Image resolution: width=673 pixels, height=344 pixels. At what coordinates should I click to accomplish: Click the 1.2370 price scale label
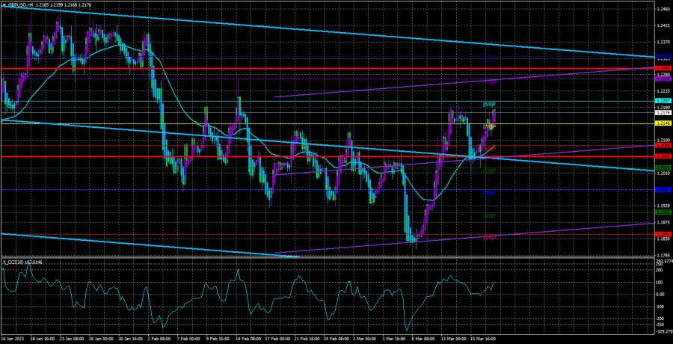click(663, 42)
